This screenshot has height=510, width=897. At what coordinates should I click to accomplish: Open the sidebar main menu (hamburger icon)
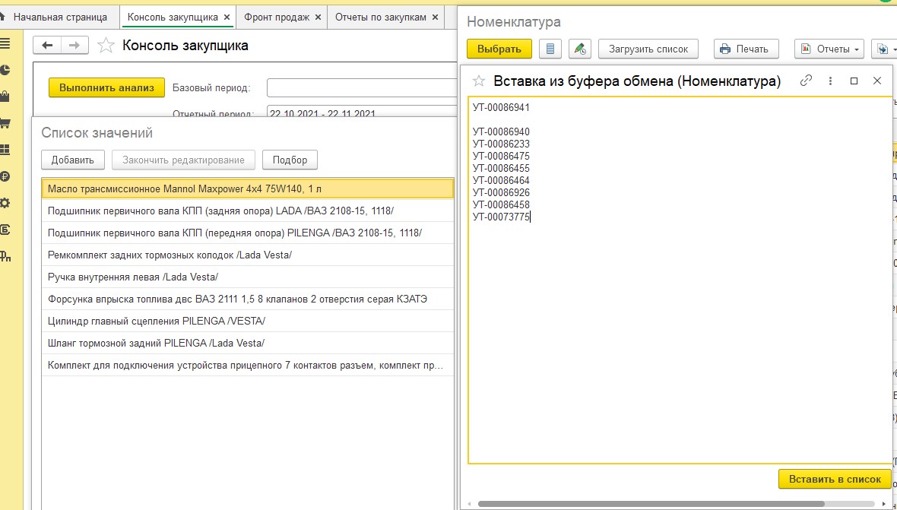[5, 43]
